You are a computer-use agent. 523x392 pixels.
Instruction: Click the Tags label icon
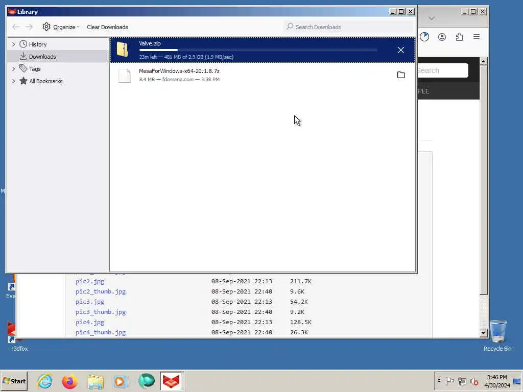[23, 68]
